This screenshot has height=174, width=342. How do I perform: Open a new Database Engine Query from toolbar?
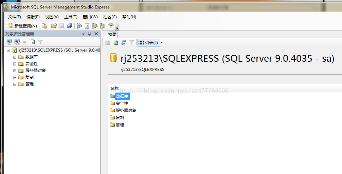(x=44, y=26)
